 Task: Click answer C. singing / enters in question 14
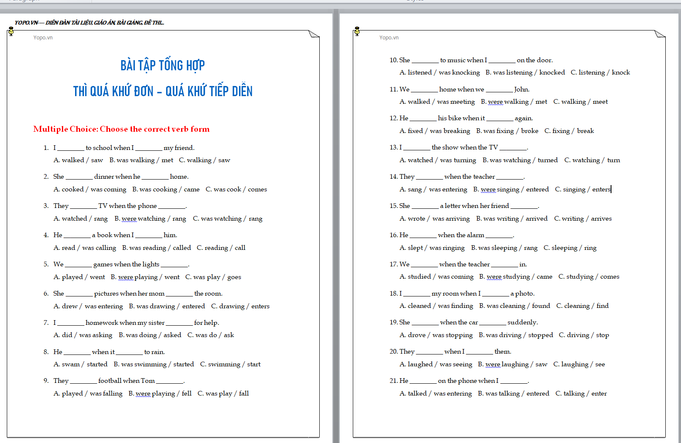583,189
